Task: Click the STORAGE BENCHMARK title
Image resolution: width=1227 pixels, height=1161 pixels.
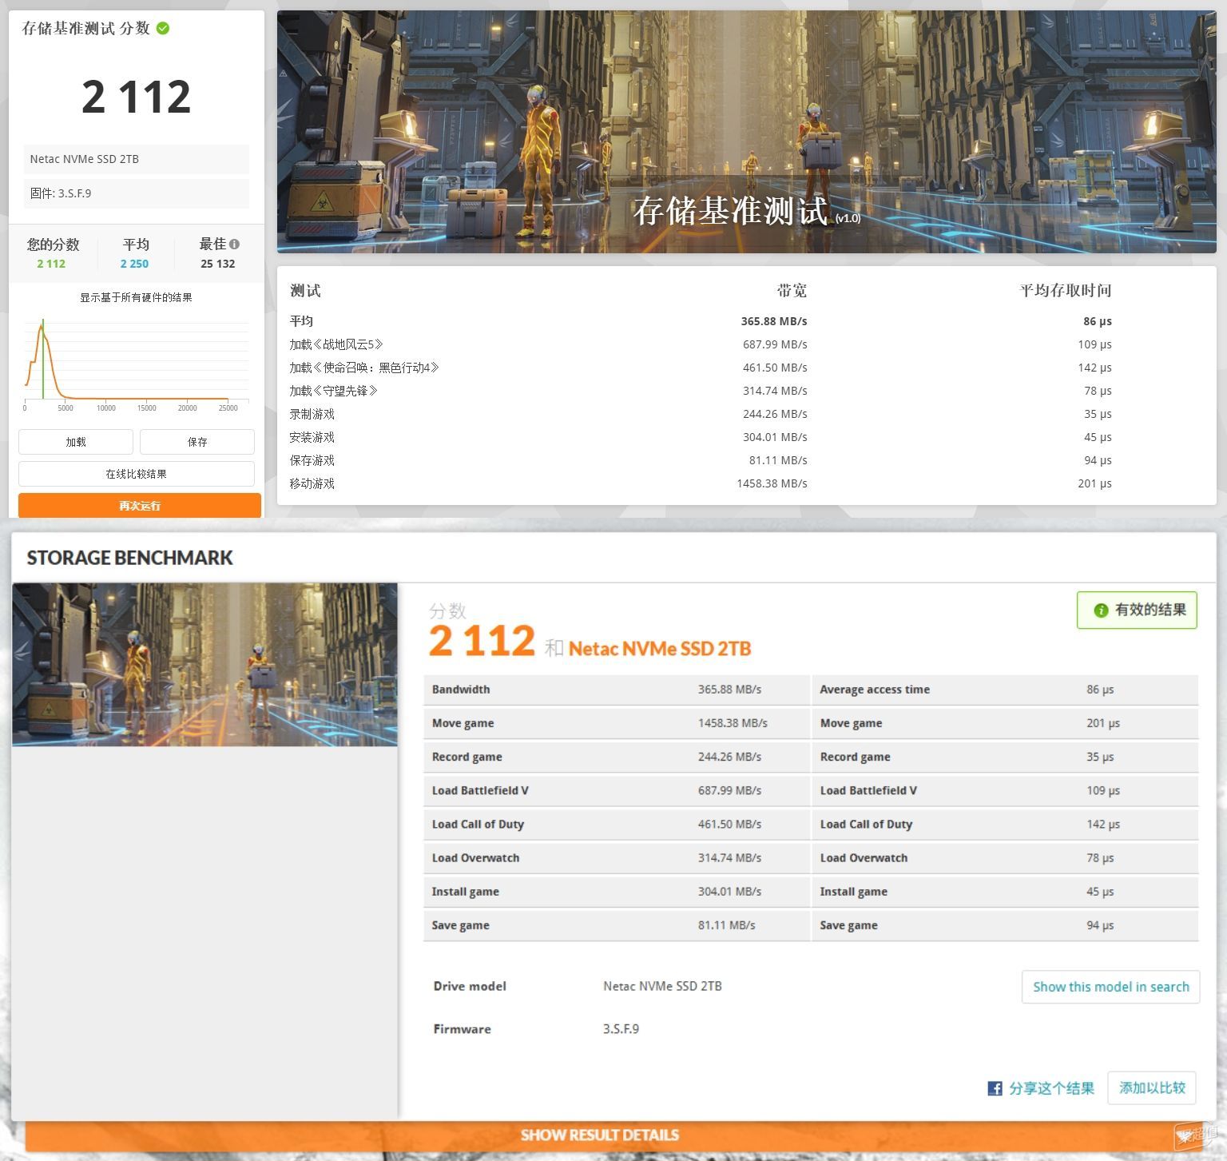Action: 130,558
